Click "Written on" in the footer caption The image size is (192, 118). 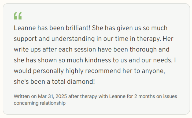tap(25, 96)
